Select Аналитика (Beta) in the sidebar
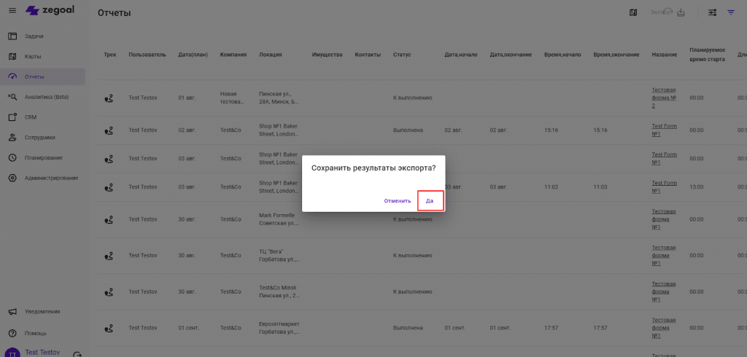 coord(46,97)
